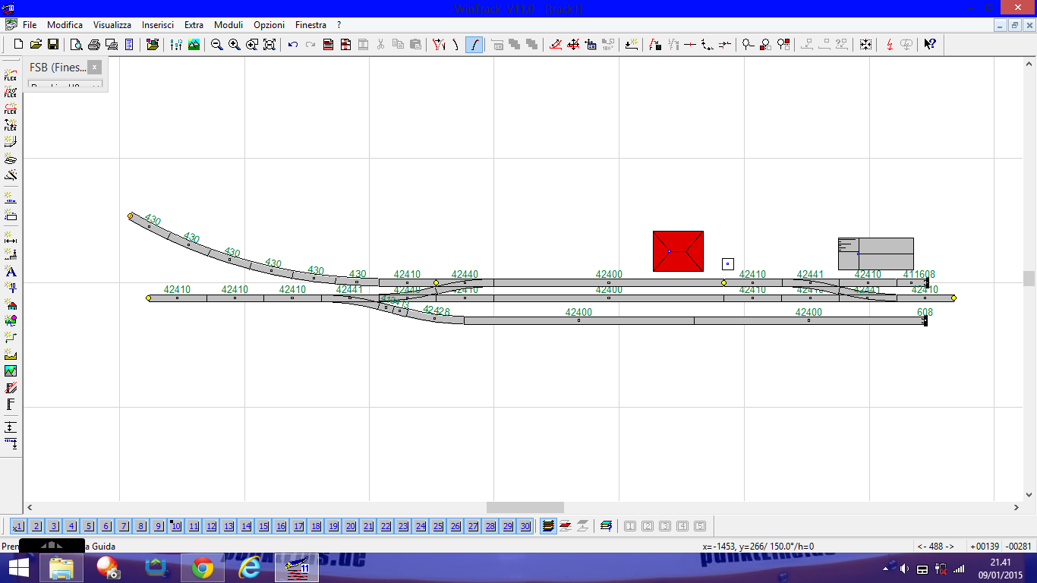Image resolution: width=1037 pixels, height=583 pixels.
Task: Click the red building on the layout
Action: pos(678,251)
